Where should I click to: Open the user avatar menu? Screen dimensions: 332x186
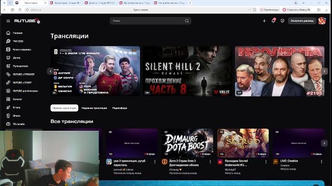(x=322, y=21)
